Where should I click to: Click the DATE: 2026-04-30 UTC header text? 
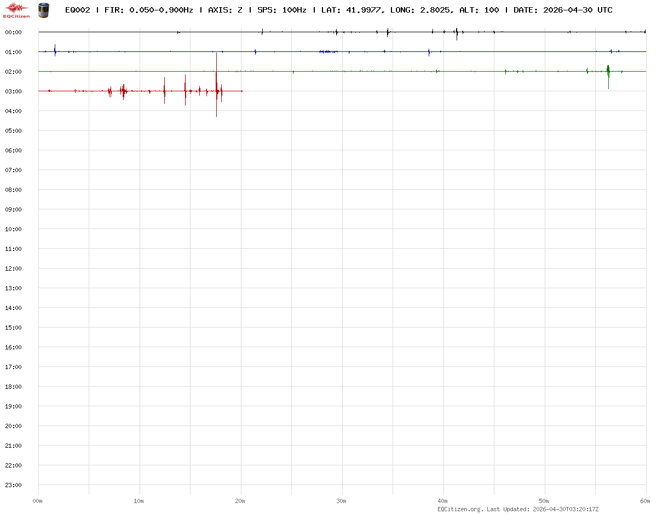pos(563,10)
